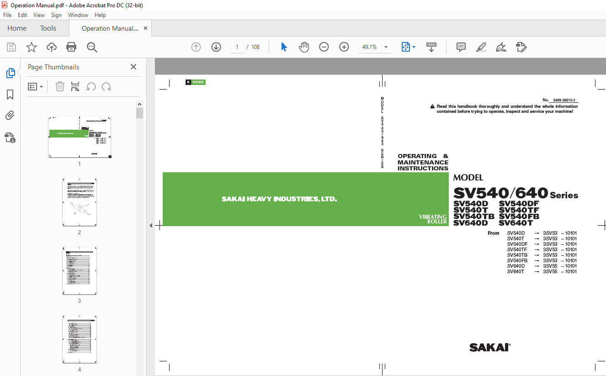
Task: Open the security info lock panel
Action: pyautogui.click(x=10, y=138)
